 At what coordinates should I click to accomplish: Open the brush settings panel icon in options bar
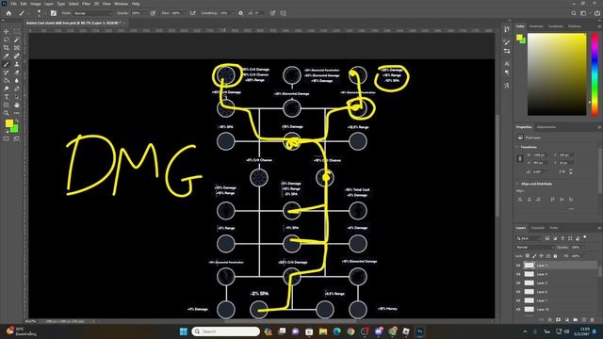[54, 13]
